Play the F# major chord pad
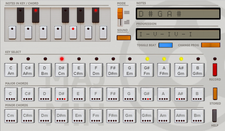Viewport: 225px width, 131px height. tap(113, 94)
